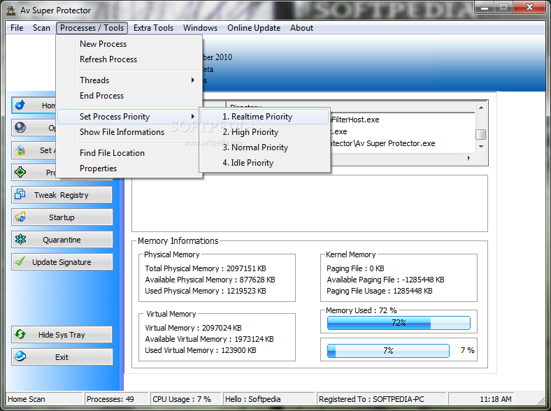Minimize the Av Super Protector window
Image resolution: width=551 pixels, height=411 pixels.
(485, 8)
